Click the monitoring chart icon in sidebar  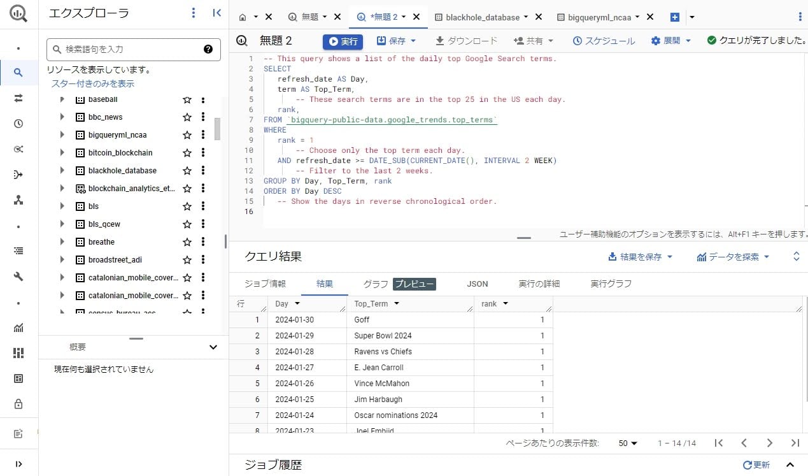click(x=18, y=328)
